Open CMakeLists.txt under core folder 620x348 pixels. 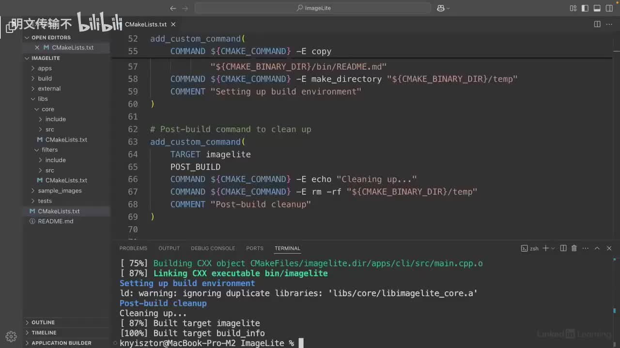point(67,140)
